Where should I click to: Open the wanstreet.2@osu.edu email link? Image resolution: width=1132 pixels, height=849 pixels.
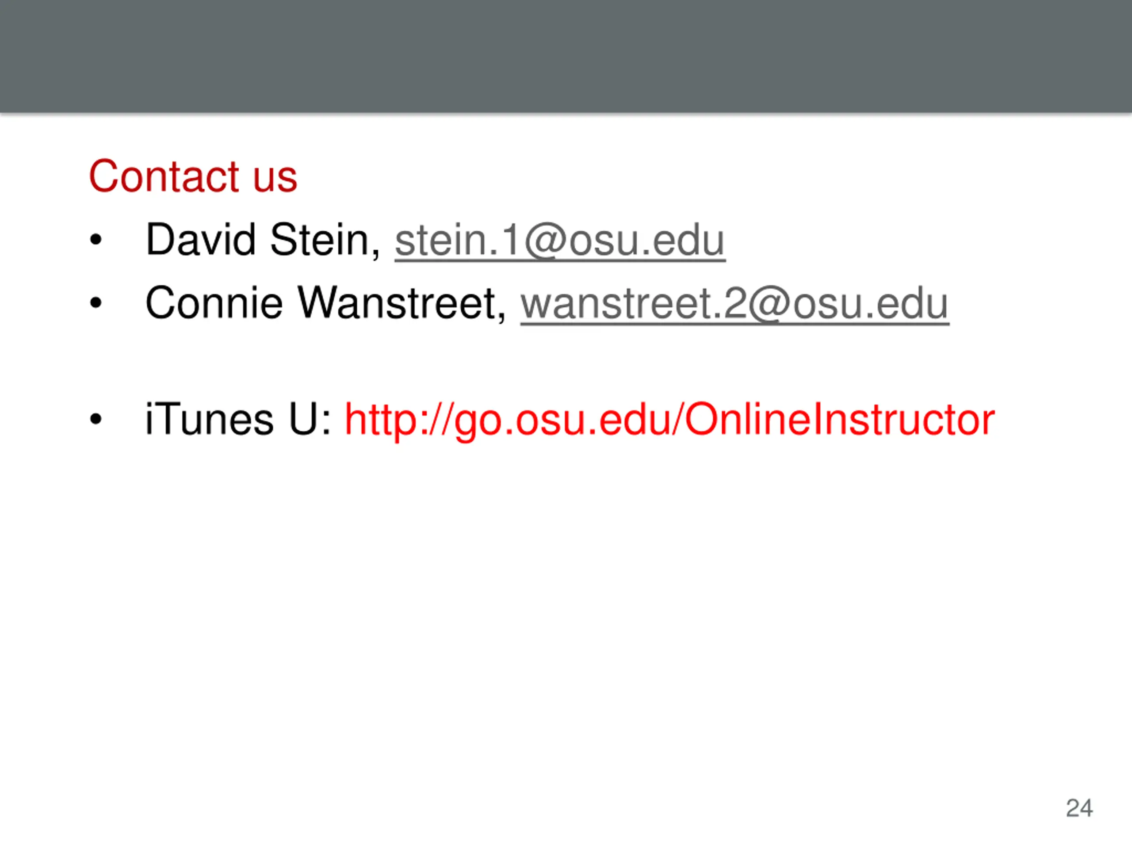[x=735, y=304]
